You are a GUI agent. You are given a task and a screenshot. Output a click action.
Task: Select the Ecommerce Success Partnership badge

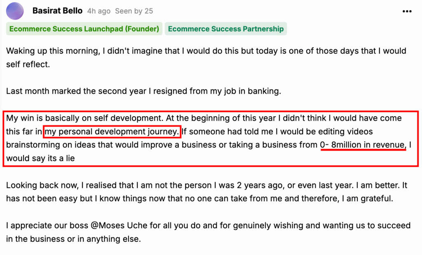point(226,29)
